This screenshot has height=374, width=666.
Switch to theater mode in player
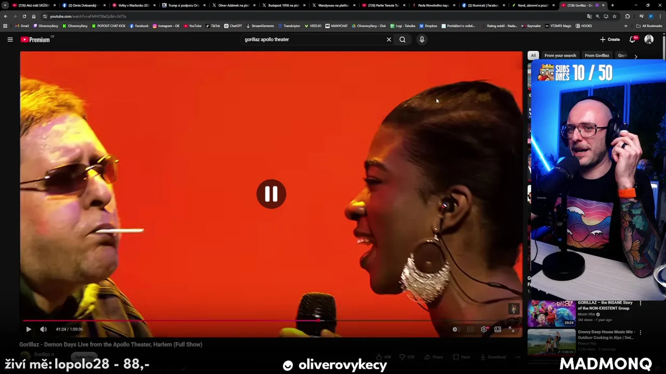click(x=498, y=329)
